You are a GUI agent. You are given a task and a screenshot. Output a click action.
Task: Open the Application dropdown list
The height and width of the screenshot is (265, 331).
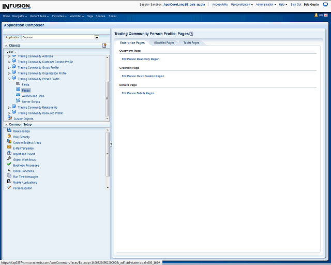pyautogui.click(x=97, y=37)
